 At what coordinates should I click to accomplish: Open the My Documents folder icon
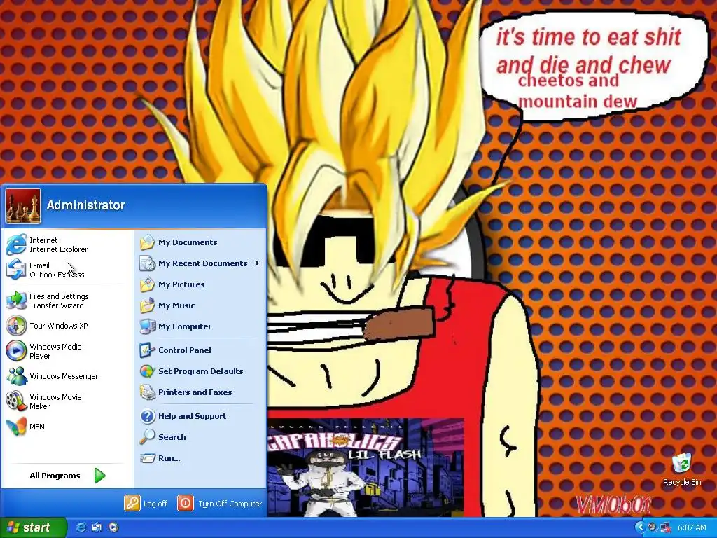tap(147, 242)
